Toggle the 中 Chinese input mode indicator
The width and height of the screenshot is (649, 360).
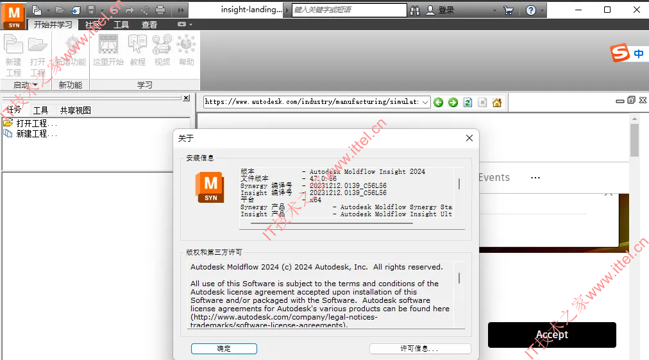point(639,54)
